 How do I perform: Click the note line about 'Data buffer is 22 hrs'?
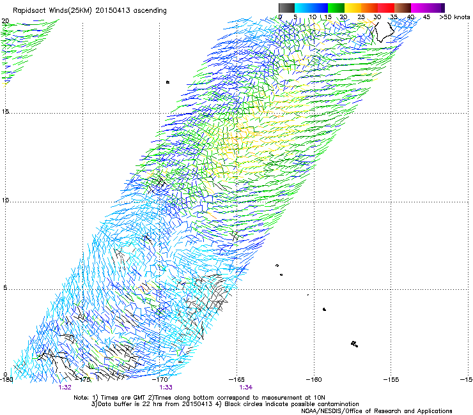225,404
